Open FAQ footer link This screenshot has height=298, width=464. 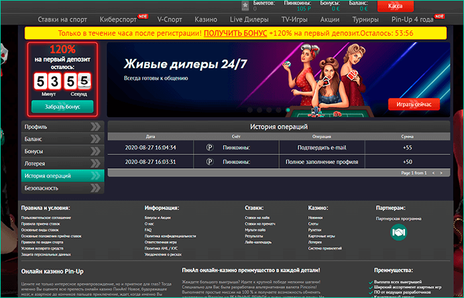[x=148, y=230]
